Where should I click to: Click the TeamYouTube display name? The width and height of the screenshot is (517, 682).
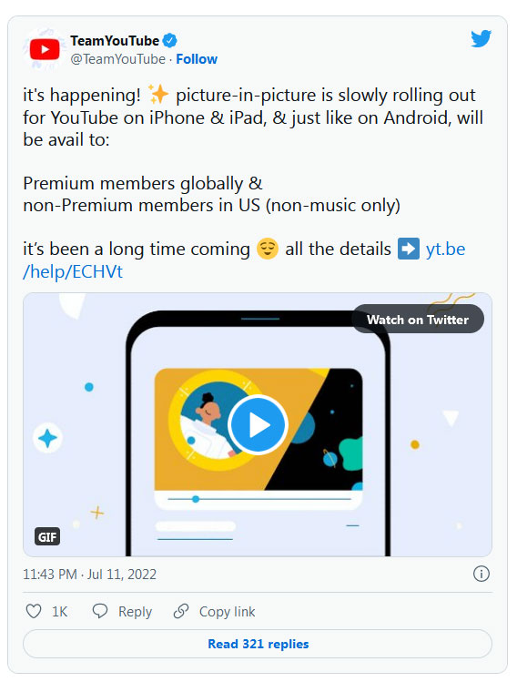click(115, 41)
